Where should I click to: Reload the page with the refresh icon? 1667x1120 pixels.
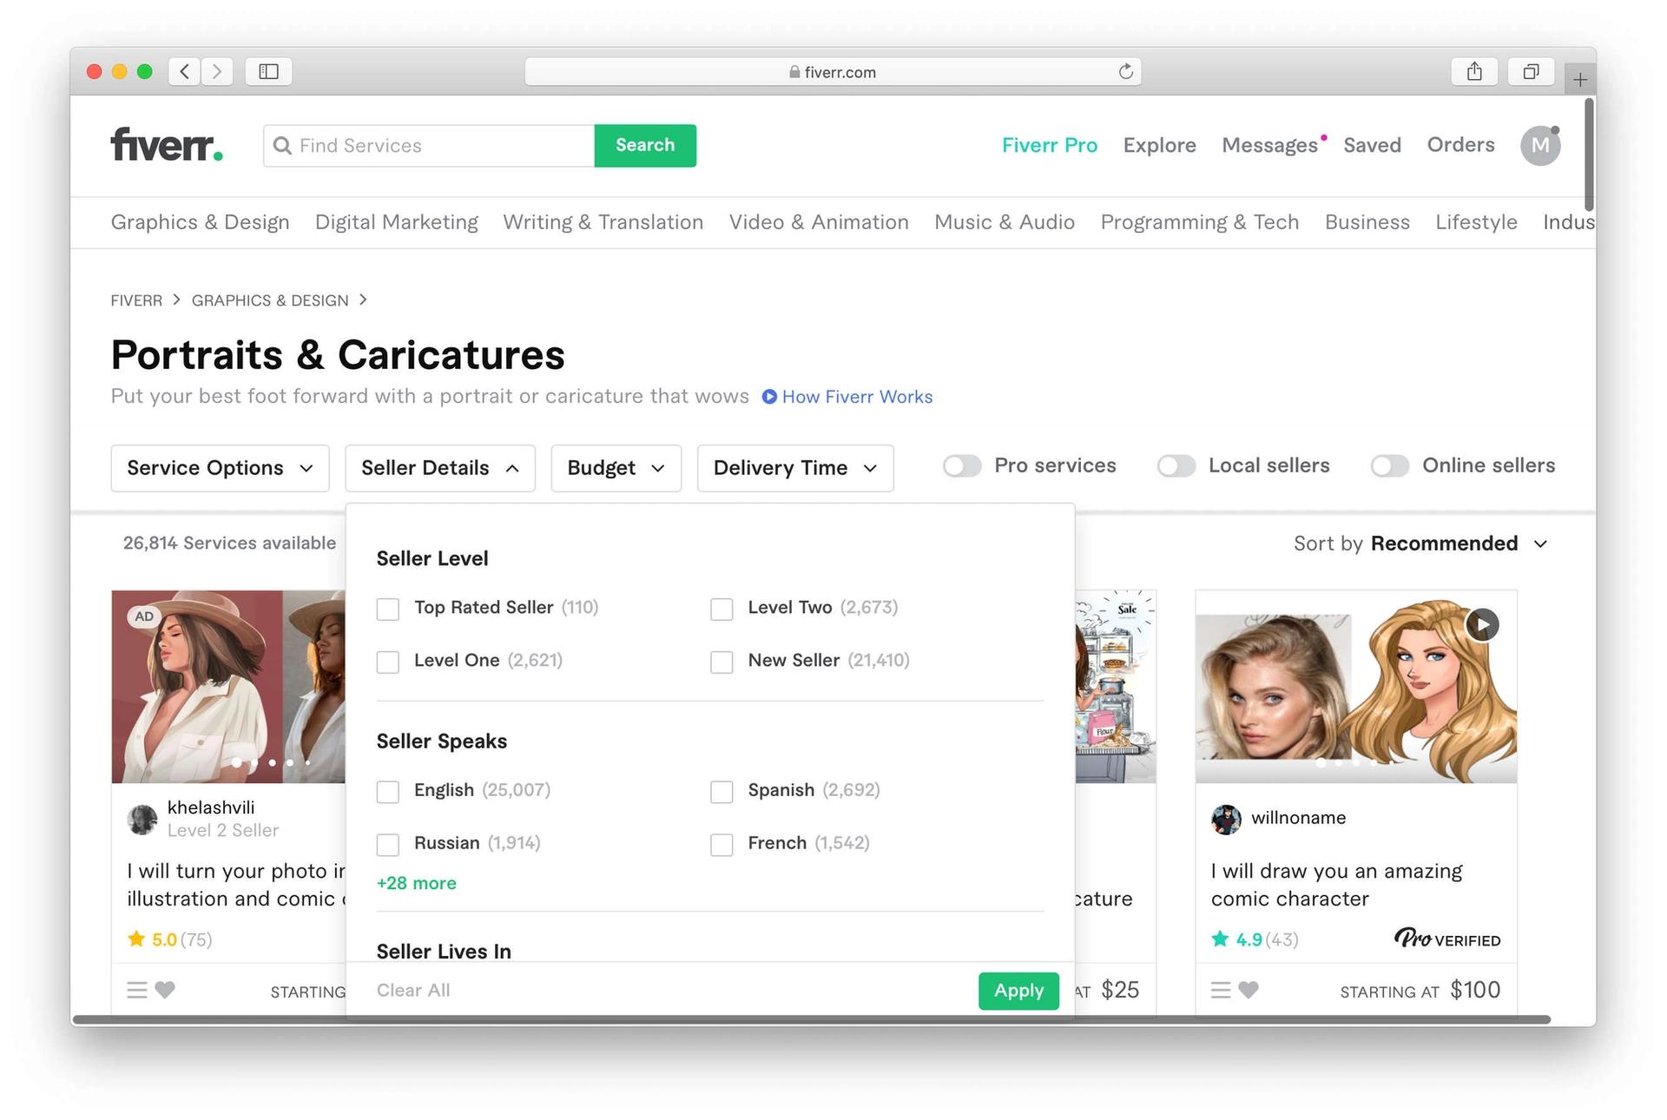click(1125, 71)
